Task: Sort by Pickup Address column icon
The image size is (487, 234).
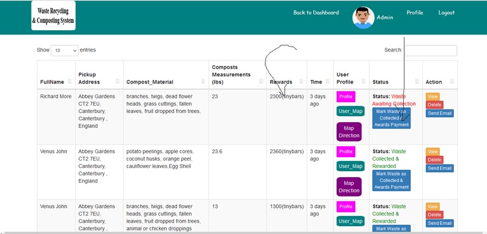Action: click(x=118, y=82)
